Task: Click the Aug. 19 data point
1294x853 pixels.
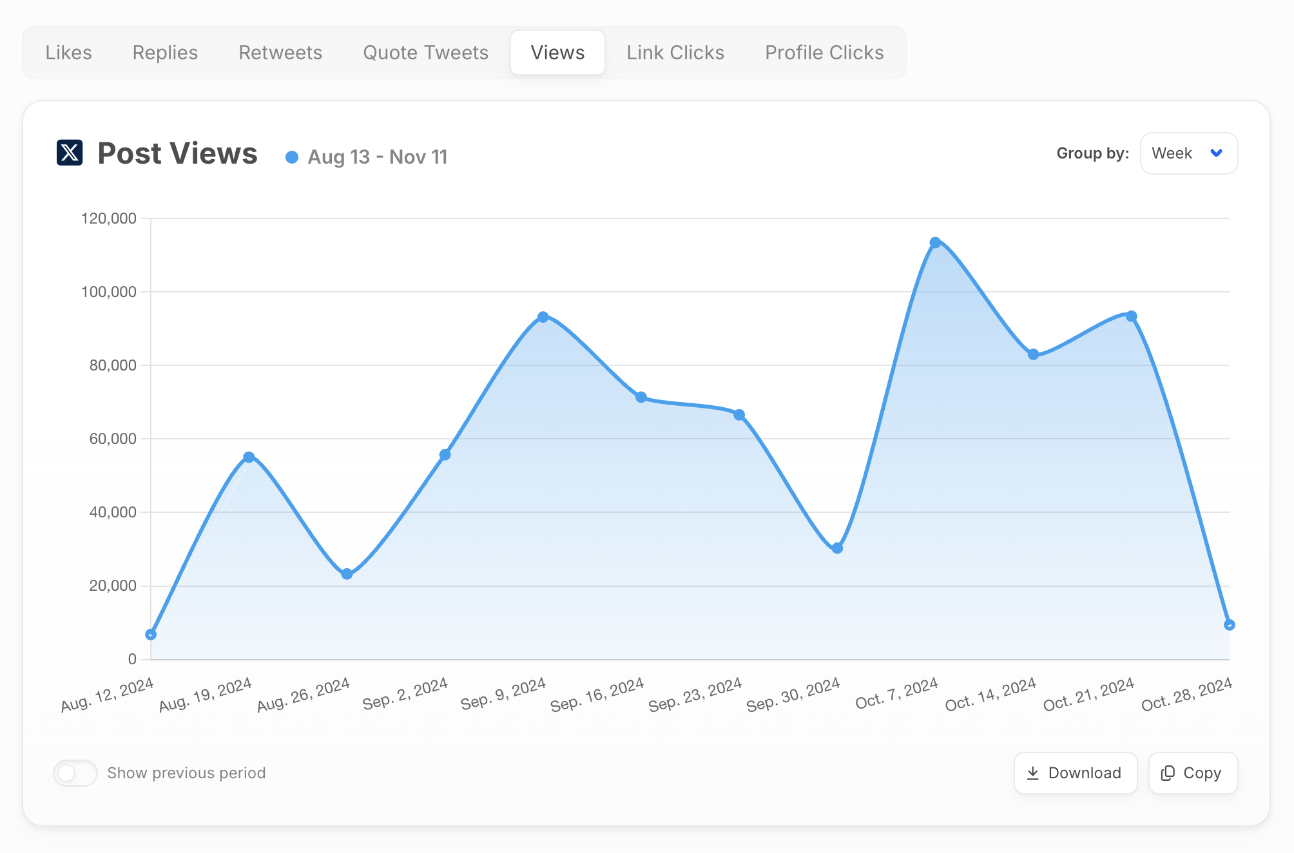Action: click(x=249, y=457)
